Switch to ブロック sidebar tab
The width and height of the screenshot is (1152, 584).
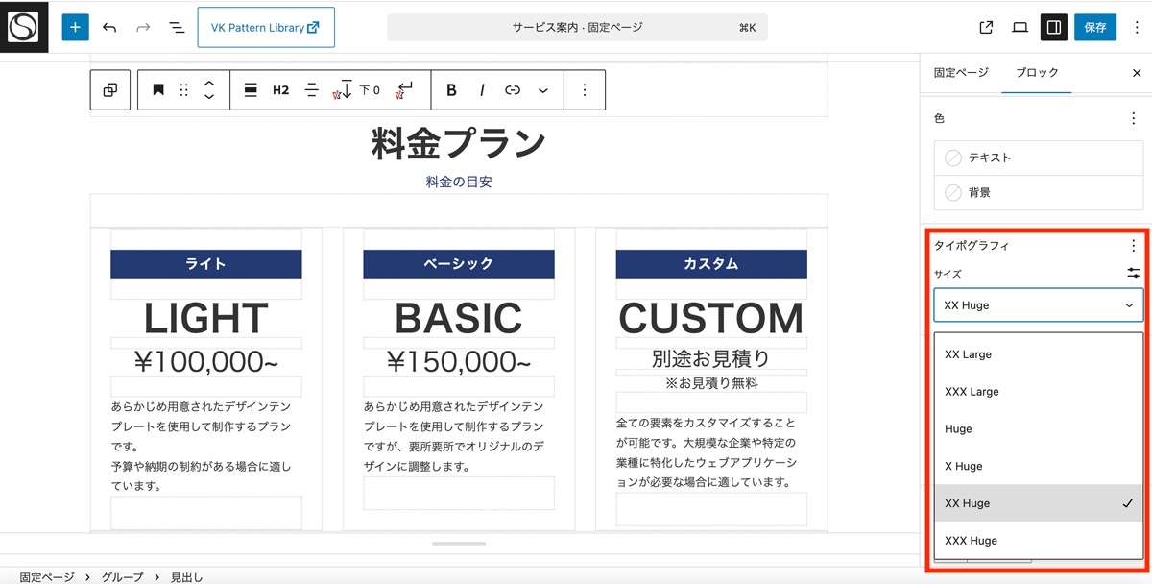tap(1037, 73)
